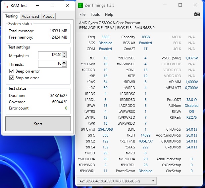Click the tWTRL value 12
The height and width of the screenshot is (188, 205).
[x=105, y=117]
